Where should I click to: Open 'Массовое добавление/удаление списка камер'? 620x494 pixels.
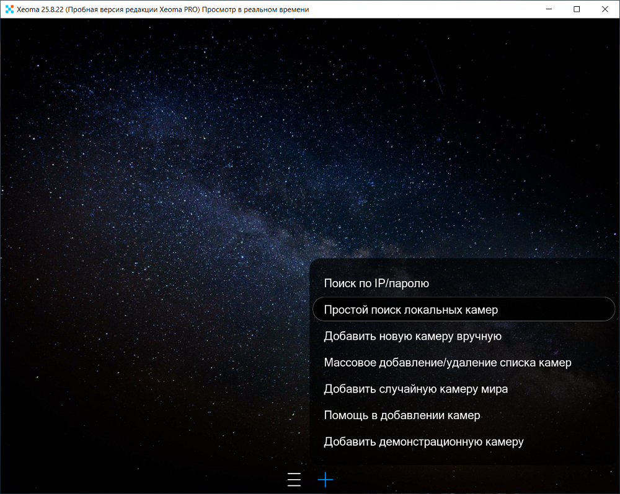tap(447, 363)
